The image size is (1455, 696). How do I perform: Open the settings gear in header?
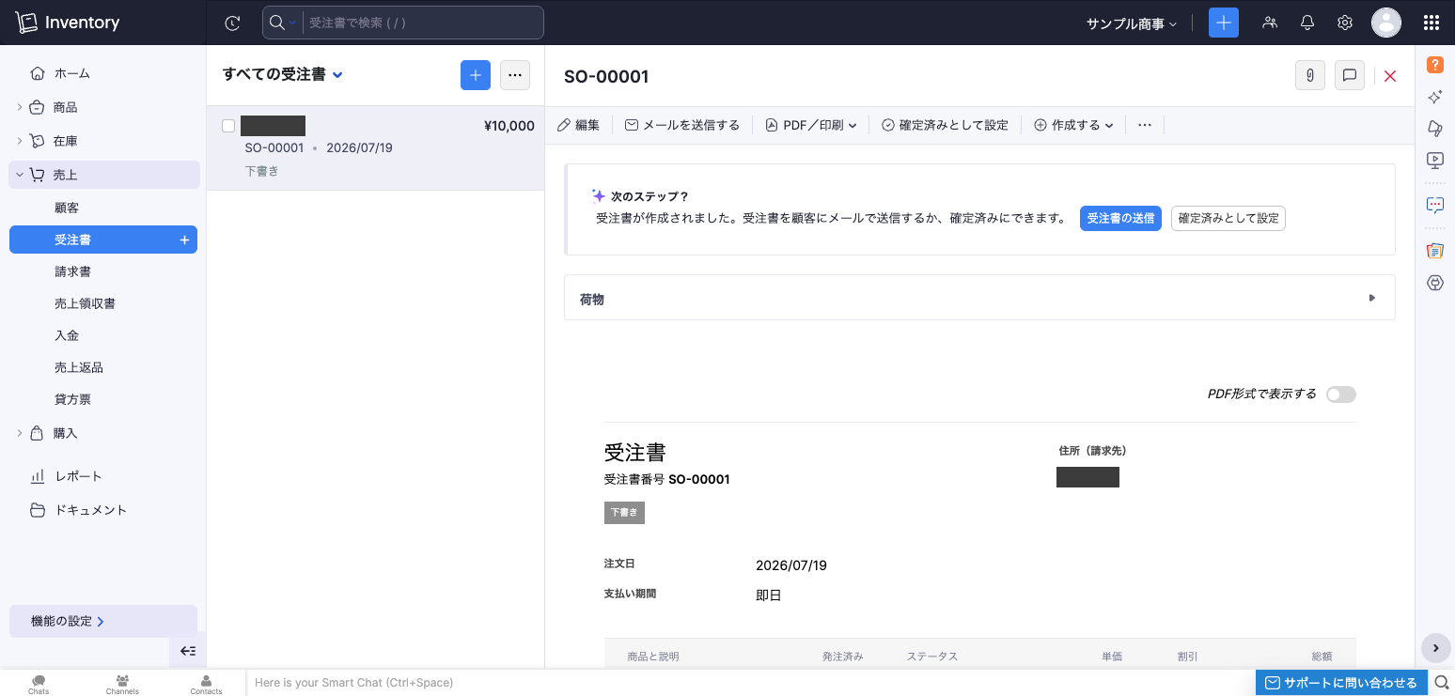click(1345, 23)
